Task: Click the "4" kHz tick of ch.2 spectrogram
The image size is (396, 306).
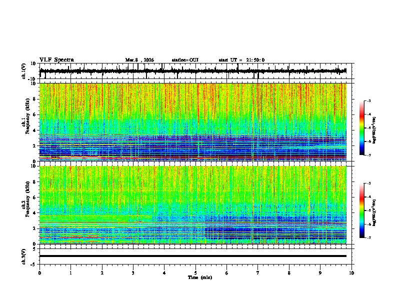Action: pyautogui.click(x=34, y=213)
